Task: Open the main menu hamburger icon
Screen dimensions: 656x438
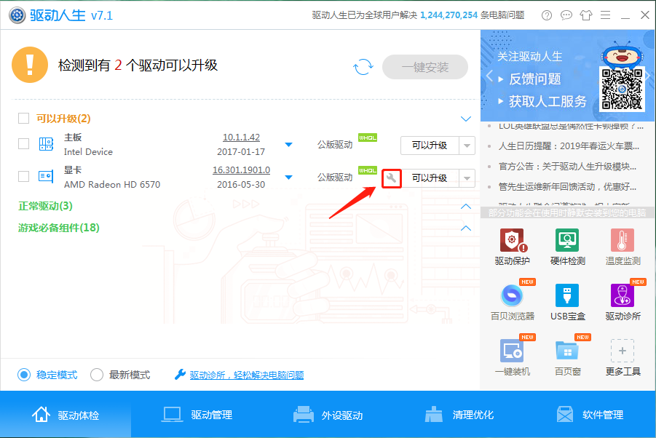Action: tap(605, 15)
